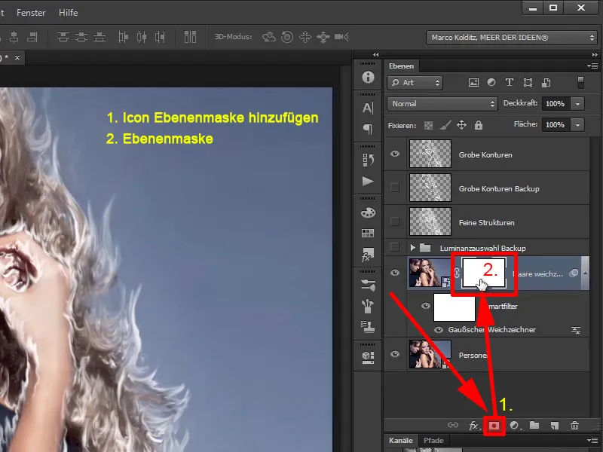Select 3D rotate object mode icon
The height and width of the screenshot is (452, 603).
point(269,37)
